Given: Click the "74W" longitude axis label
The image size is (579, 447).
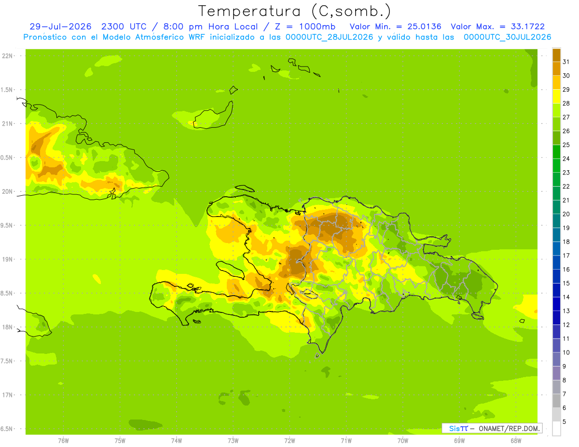Looking at the screenshot, I should [177, 441].
